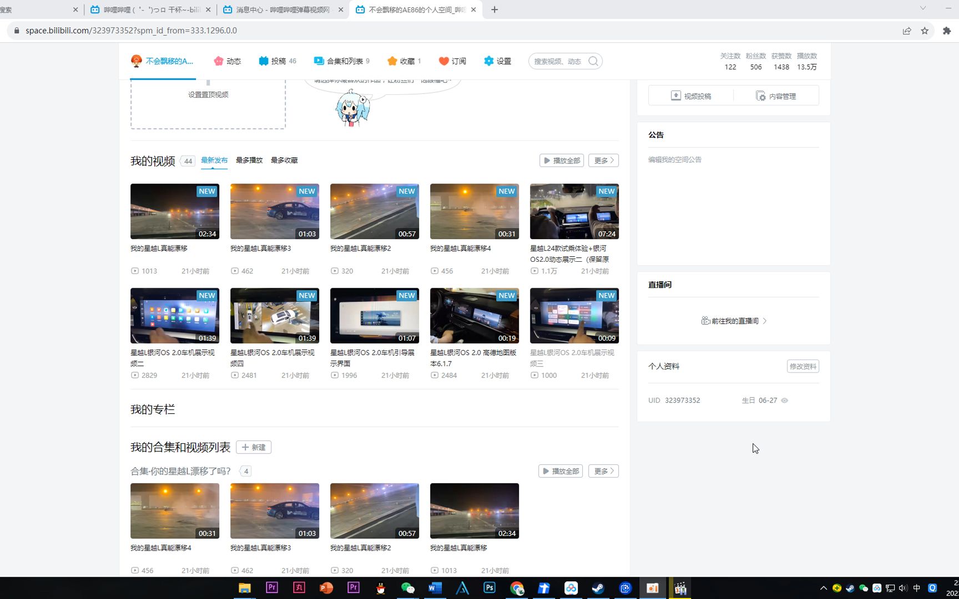
Task: Open PowerPoint from taskbar
Action: (326, 588)
